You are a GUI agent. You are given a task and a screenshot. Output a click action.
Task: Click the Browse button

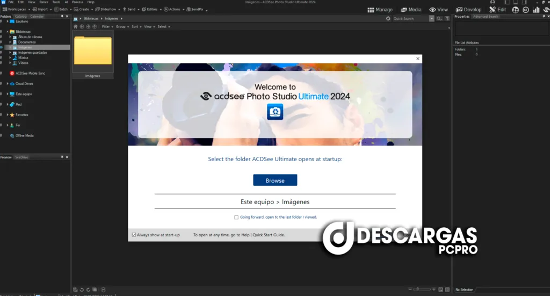(275, 181)
